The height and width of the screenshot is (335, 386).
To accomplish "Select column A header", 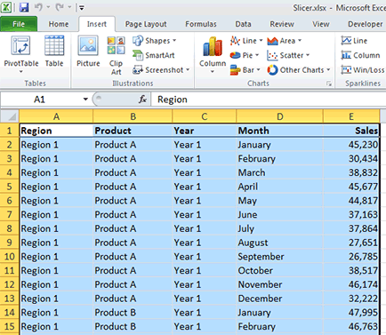I will 56,116.
